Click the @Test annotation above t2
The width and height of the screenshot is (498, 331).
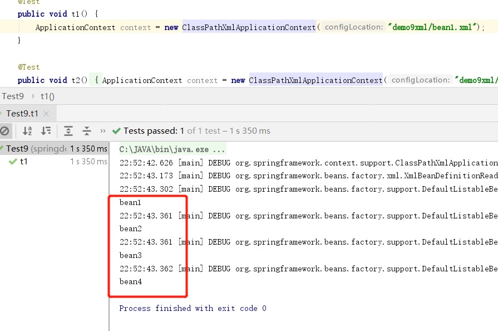coord(29,67)
